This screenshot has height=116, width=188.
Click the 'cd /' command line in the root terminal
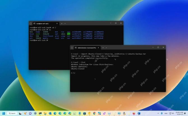[x=43, y=28]
